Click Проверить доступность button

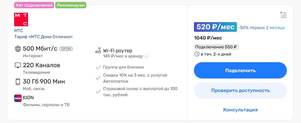click(x=240, y=90)
